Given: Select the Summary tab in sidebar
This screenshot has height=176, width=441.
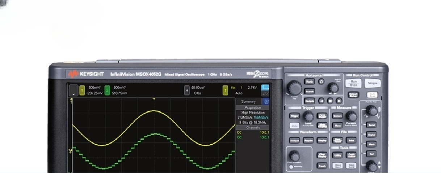Looking at the screenshot, I should pos(248,102).
